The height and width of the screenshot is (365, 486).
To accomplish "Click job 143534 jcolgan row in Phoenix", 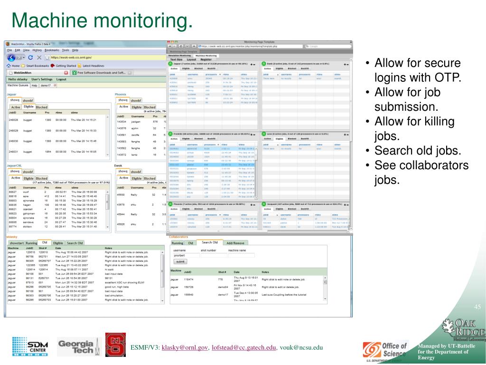I will [x=141, y=122].
